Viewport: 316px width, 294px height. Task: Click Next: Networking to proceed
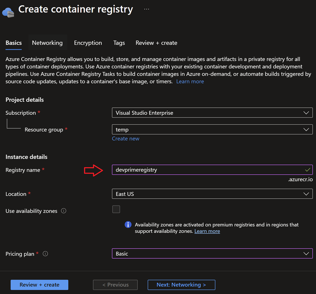pos(181,285)
